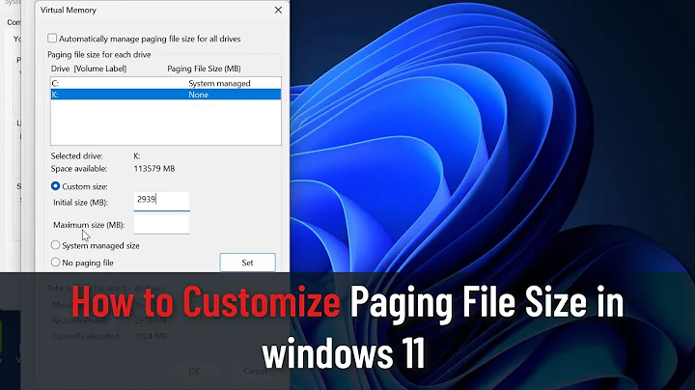Click the '113579 MB' space available value

click(x=154, y=168)
